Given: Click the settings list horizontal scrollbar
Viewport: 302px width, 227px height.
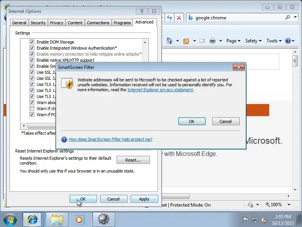Looking at the screenshot, I should click(42, 126).
